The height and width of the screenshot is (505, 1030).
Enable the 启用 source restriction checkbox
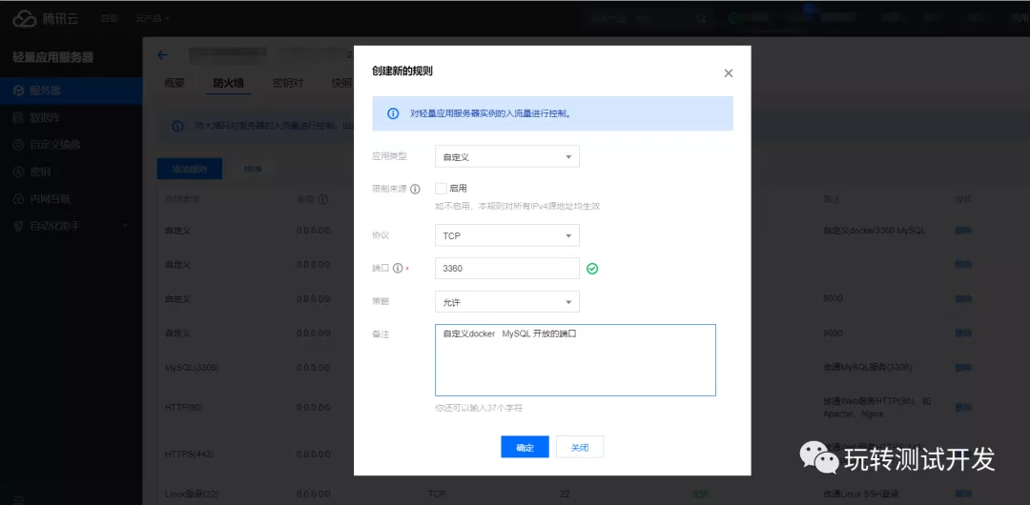[441, 189]
